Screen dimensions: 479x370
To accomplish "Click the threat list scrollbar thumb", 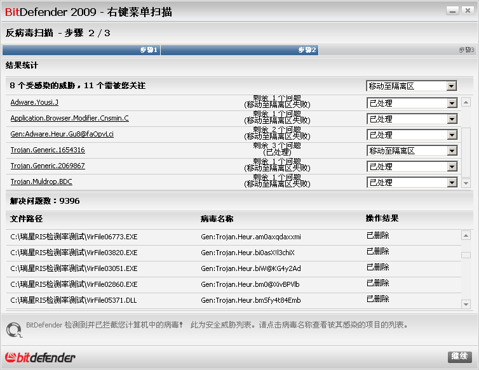I will (466, 152).
